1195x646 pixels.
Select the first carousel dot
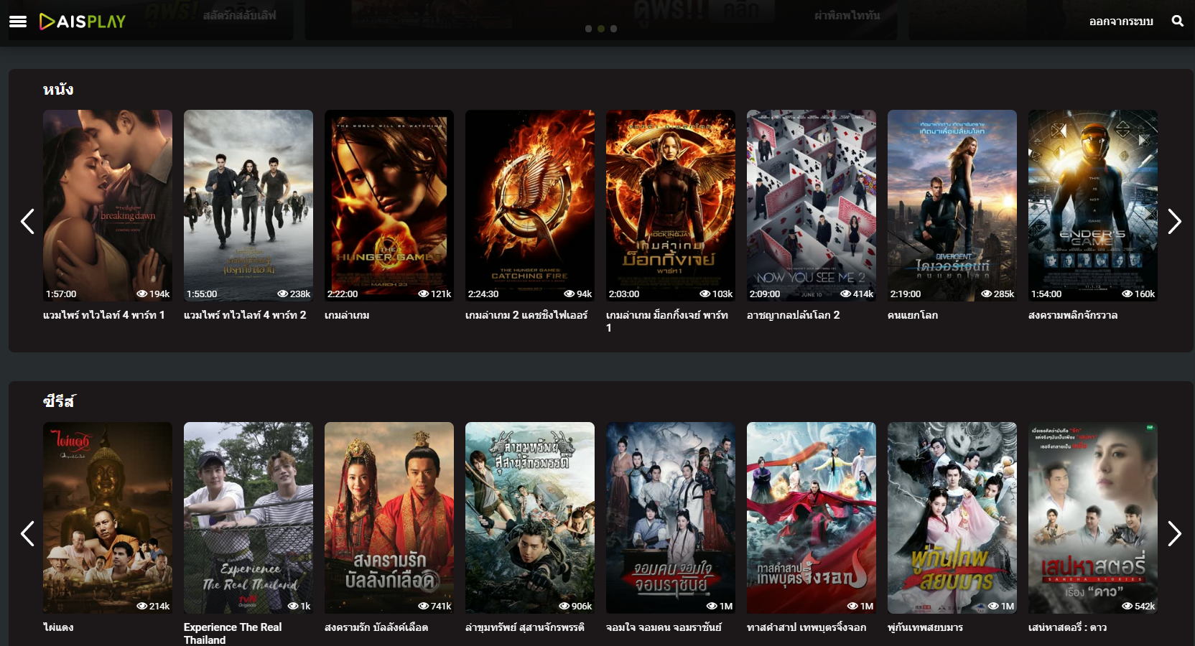pos(589,29)
